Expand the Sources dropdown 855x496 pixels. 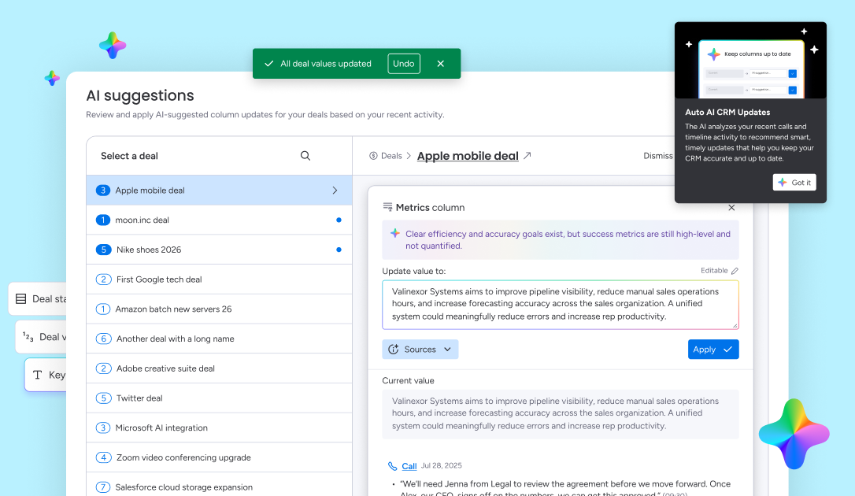pyautogui.click(x=420, y=350)
